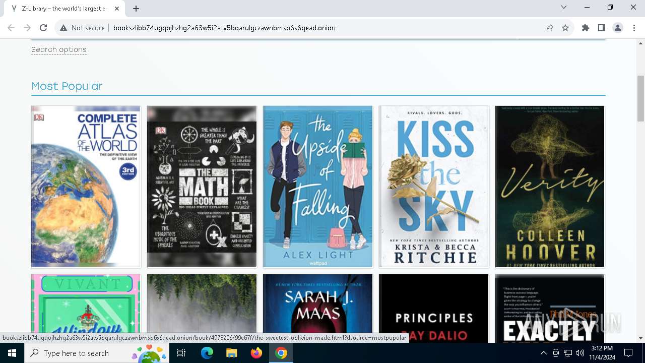This screenshot has width=645, height=363.
Task: Open the Vivant book cover
Action: click(x=86, y=309)
